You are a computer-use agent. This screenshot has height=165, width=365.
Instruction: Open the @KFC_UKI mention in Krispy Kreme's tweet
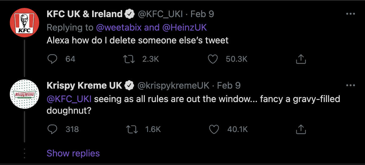point(69,99)
